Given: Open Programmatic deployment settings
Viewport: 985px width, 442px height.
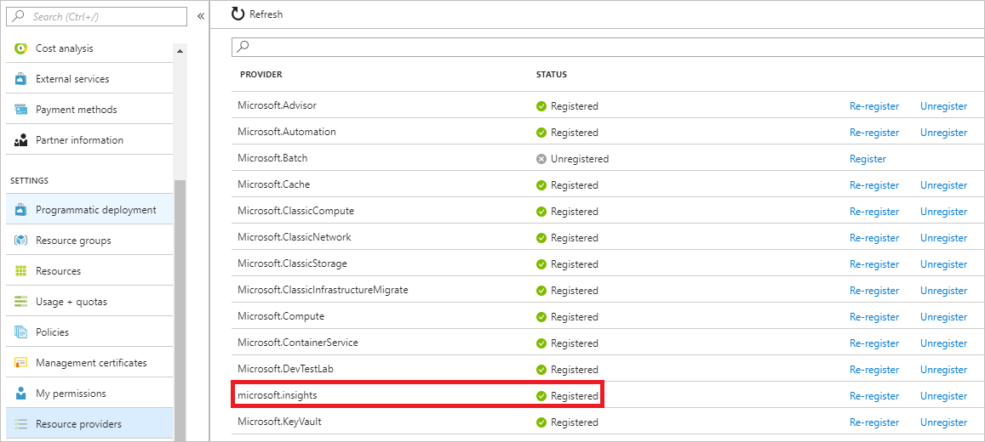Looking at the screenshot, I should (x=95, y=210).
